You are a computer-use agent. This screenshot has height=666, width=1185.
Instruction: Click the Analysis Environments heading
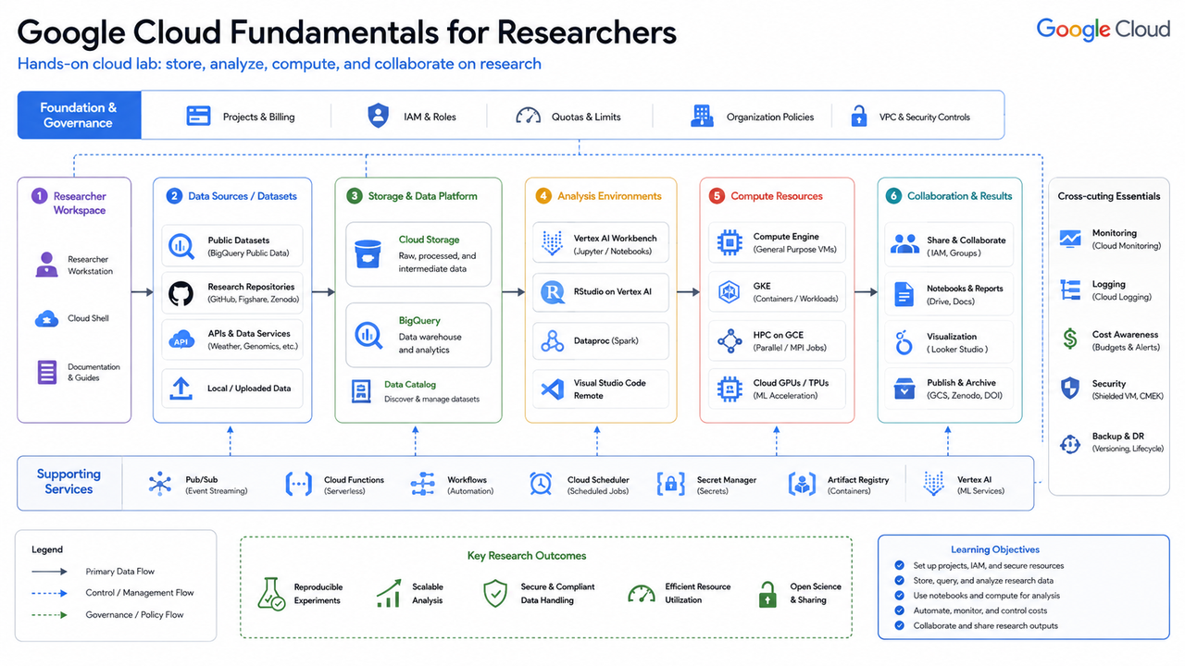(x=609, y=196)
